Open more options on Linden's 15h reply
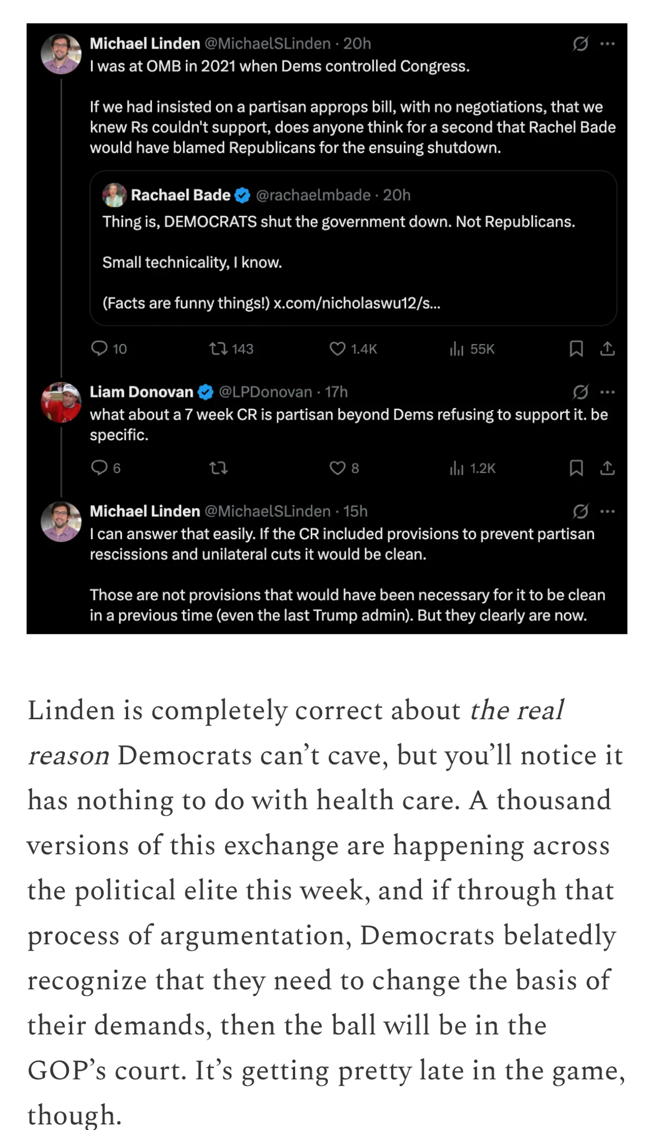 [x=608, y=511]
